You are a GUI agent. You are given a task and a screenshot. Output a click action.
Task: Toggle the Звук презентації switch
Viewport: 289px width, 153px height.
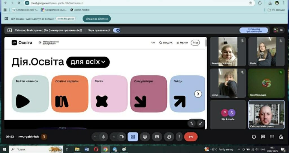coord(117,30)
